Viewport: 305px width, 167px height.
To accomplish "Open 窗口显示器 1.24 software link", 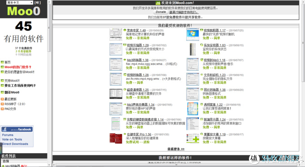I will tap(215, 119).
